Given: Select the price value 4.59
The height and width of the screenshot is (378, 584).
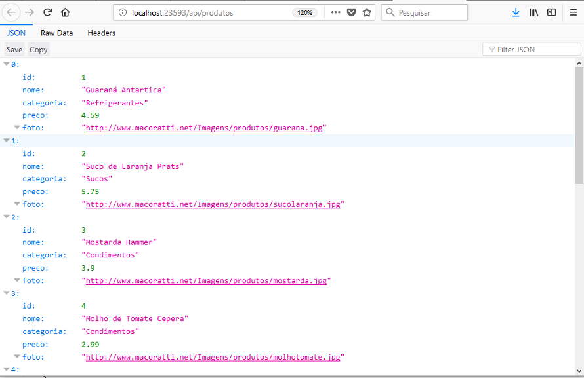Looking at the screenshot, I should pos(91,115).
